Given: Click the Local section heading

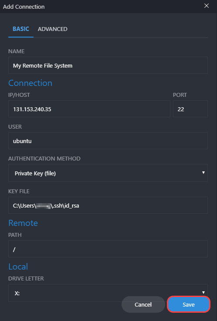Looking at the screenshot, I should coord(18,266).
